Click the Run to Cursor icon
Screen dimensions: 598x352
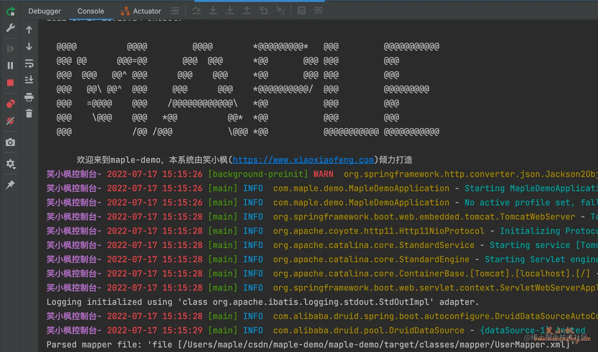280,10
